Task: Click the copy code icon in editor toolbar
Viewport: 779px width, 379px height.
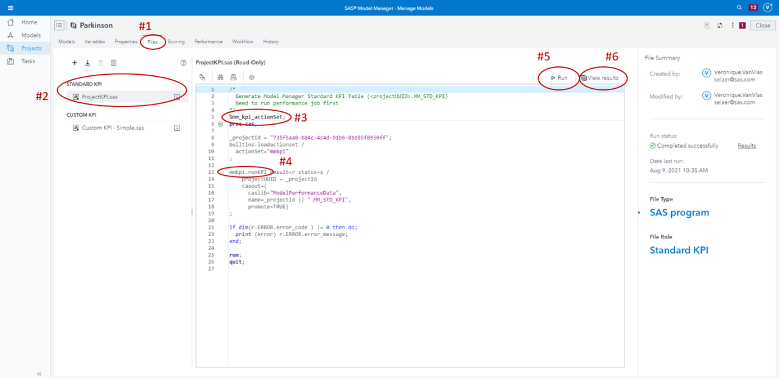Action: tap(203, 77)
